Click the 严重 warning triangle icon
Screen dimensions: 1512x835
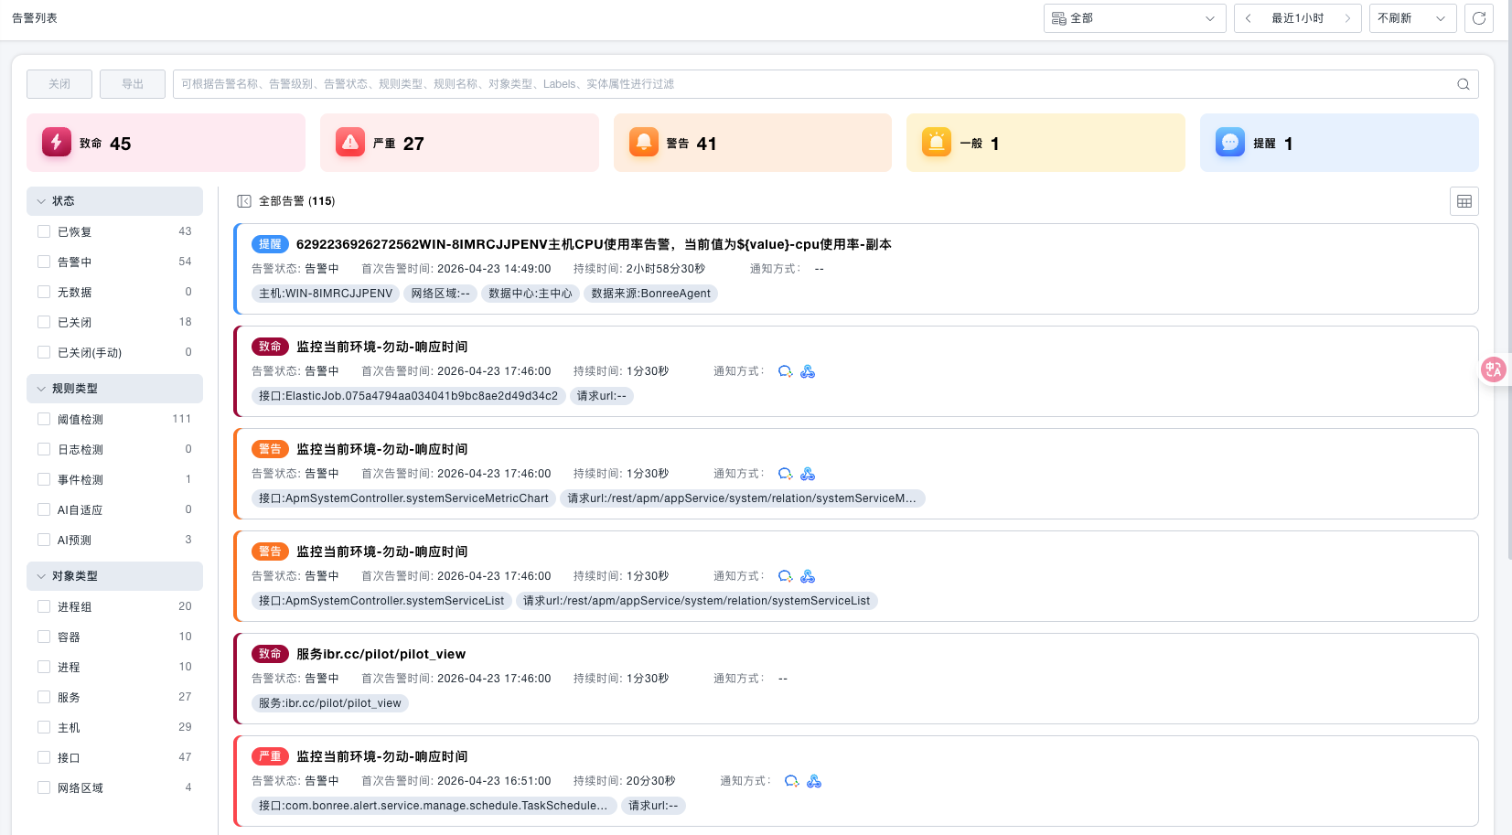pyautogui.click(x=350, y=142)
